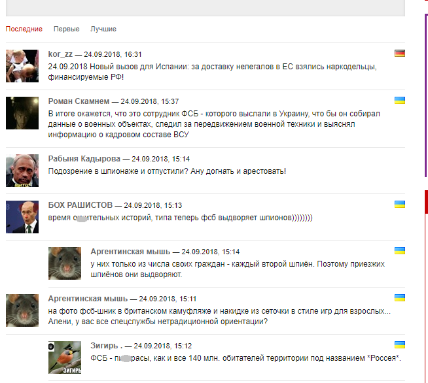Image resolution: width=428 pixels, height=383 pixels.
Task: Click the flag icon beside Аргентинская мышь 15:14 reply
Action: pos(400,250)
